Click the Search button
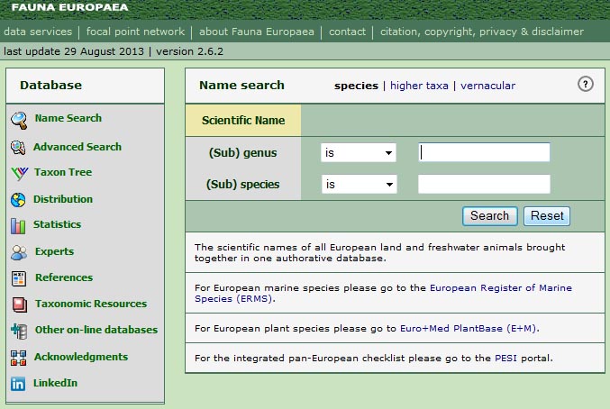Viewport: 610px width, 409px height. [490, 216]
